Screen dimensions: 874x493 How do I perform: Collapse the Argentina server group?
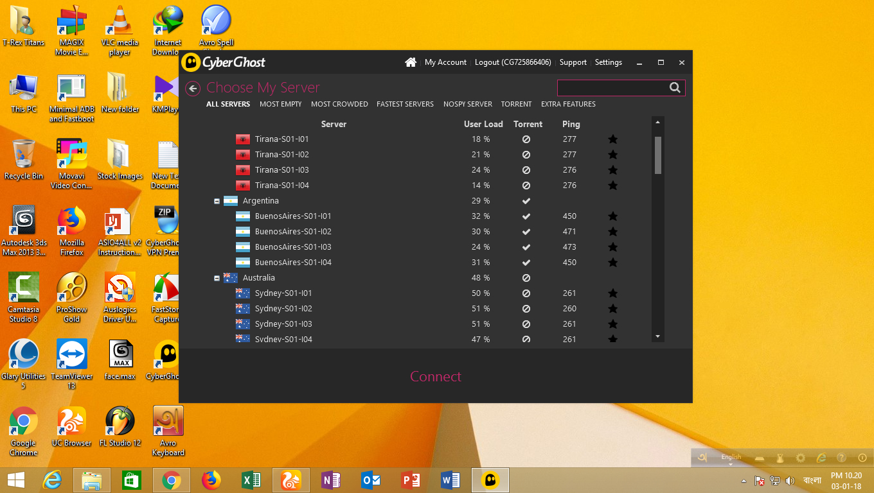coord(217,201)
